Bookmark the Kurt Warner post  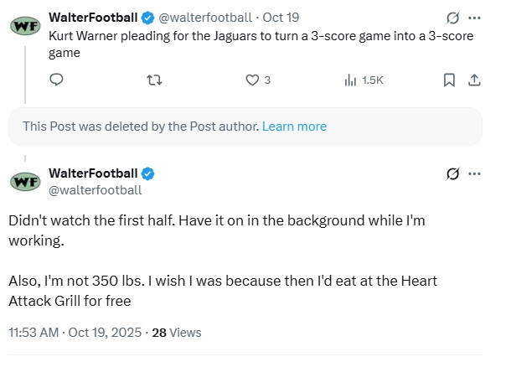[449, 80]
